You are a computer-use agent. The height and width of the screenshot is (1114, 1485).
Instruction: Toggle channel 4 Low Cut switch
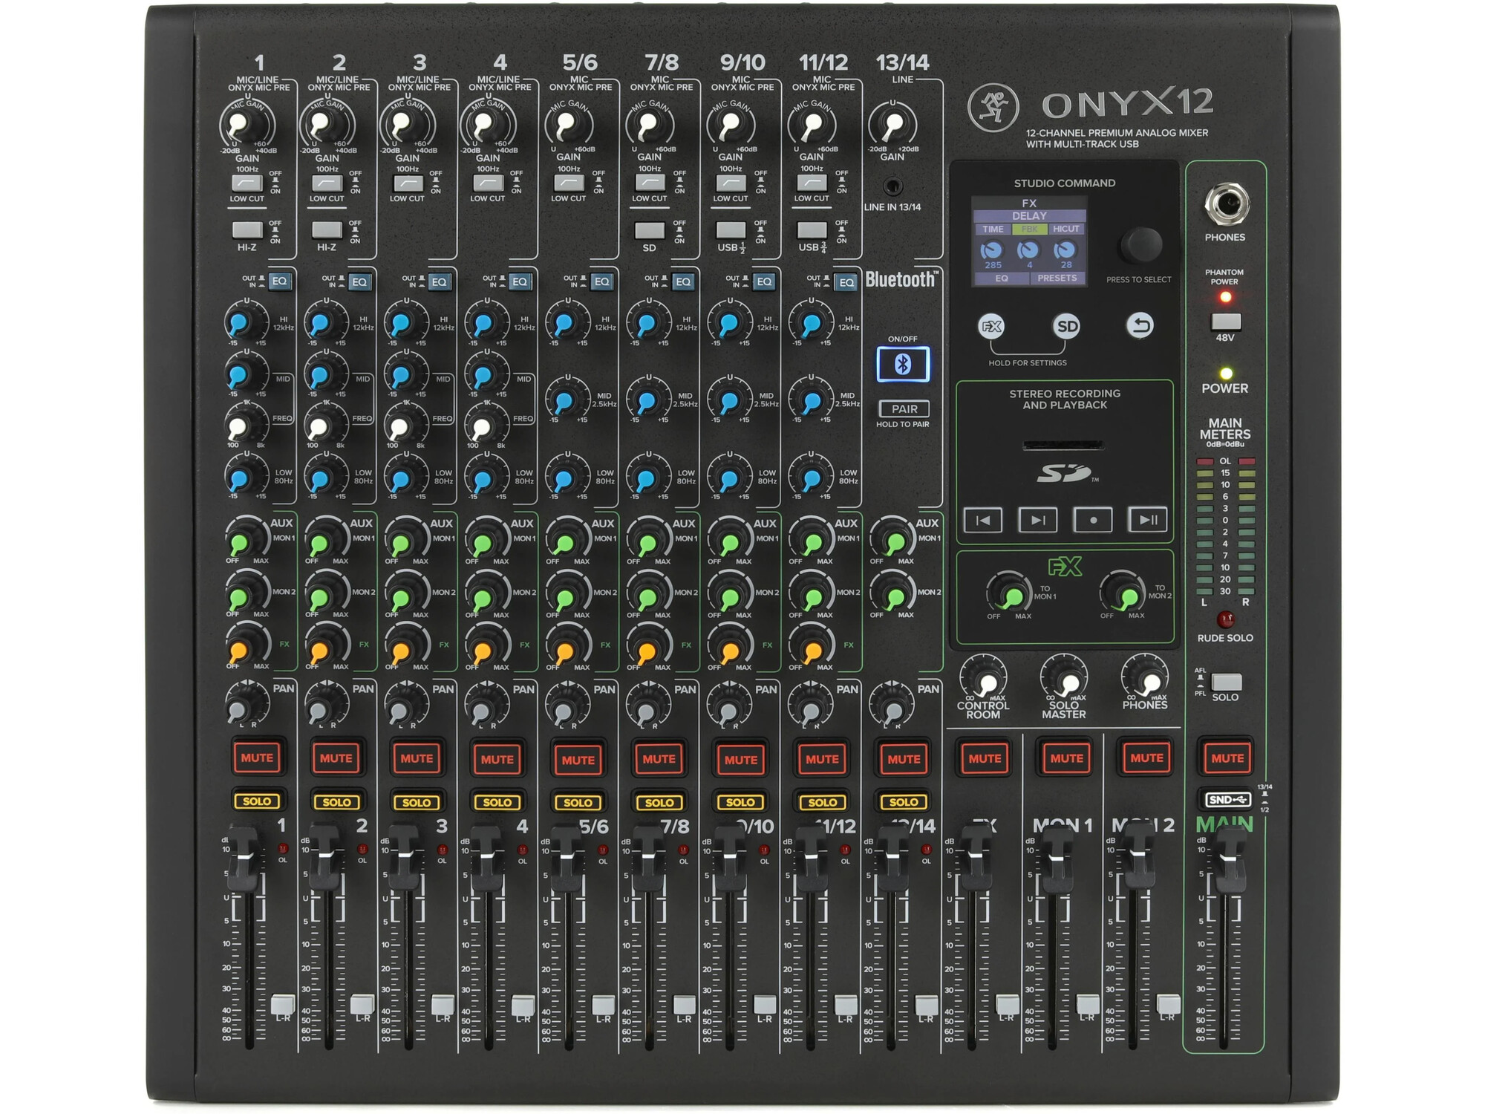point(488,183)
